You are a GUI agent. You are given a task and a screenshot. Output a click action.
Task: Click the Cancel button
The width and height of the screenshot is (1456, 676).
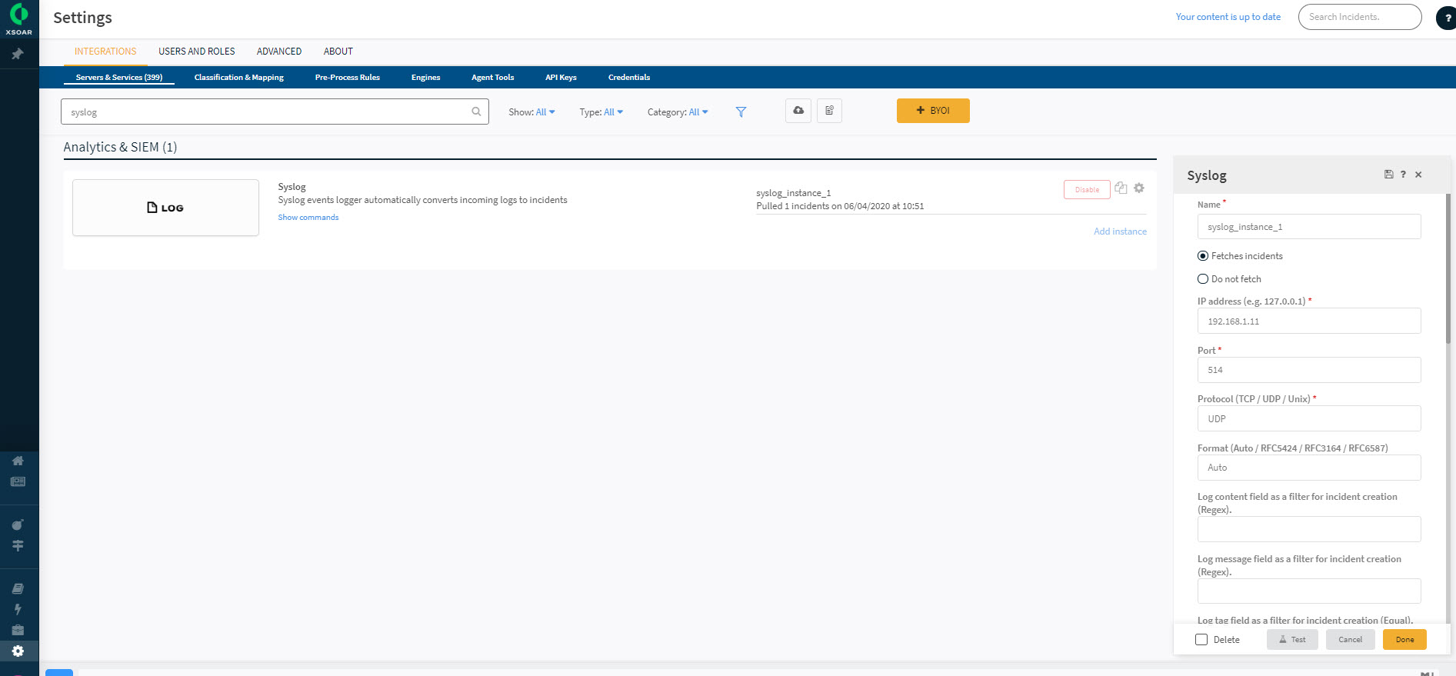(x=1350, y=640)
